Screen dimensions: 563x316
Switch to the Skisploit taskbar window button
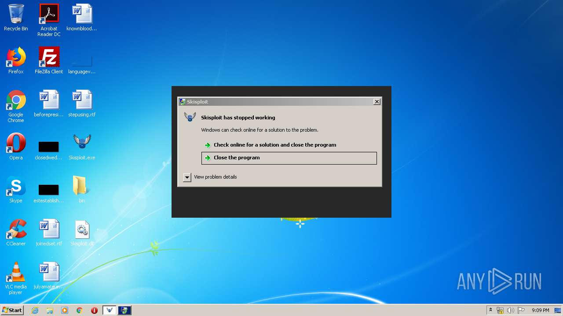click(x=110, y=310)
